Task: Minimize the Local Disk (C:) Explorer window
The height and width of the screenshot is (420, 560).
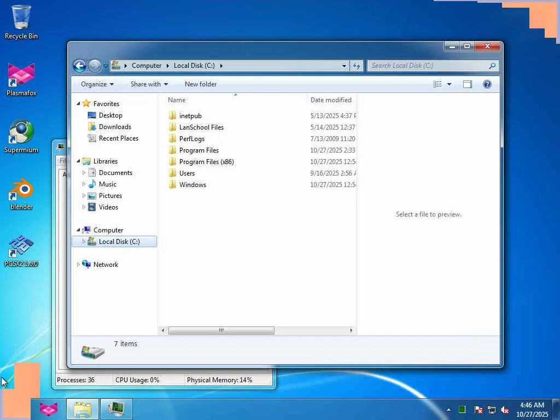Action: coord(452,46)
